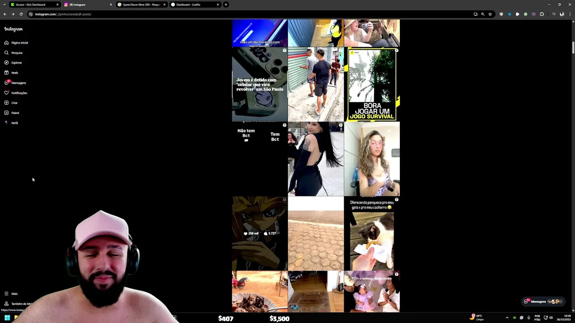Screen dimensions: 575x323
Task: Close the Dashboard - LivePix tab
Action: pos(218,4)
